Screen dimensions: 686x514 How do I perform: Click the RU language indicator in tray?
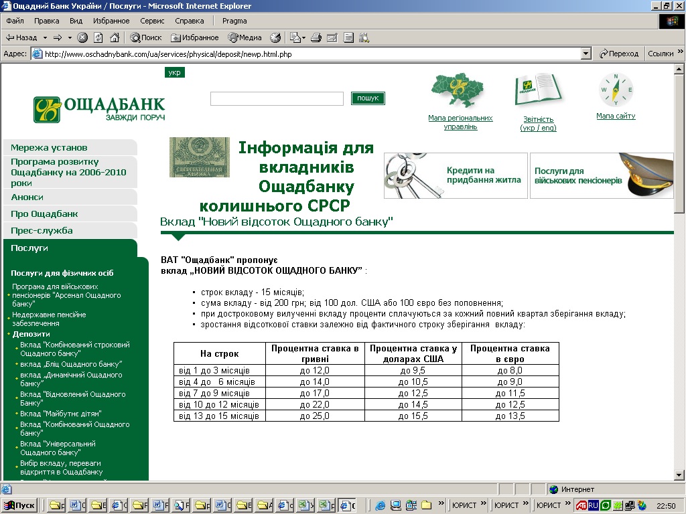pos(593,506)
